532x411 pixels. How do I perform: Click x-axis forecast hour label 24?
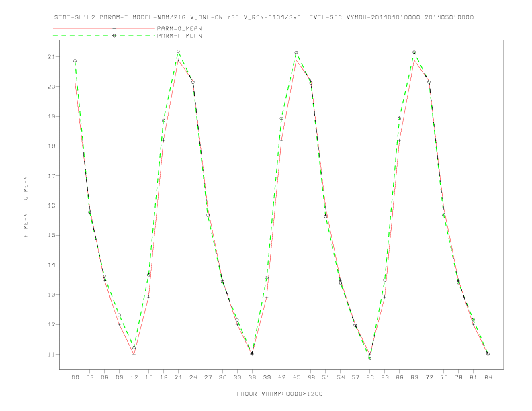click(193, 377)
